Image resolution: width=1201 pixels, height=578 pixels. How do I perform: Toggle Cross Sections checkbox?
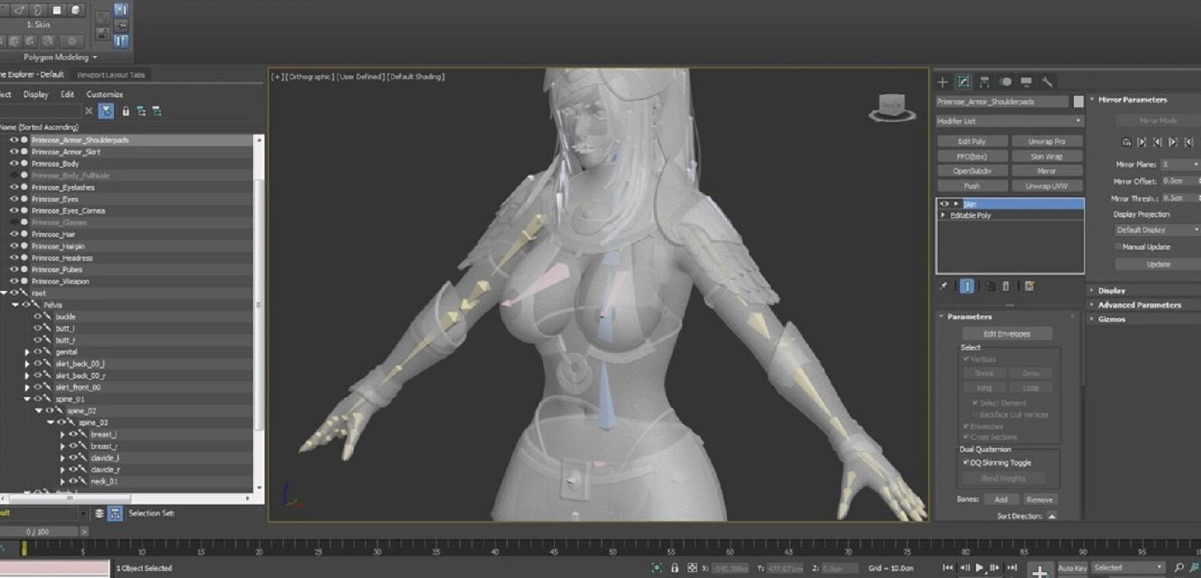click(966, 437)
